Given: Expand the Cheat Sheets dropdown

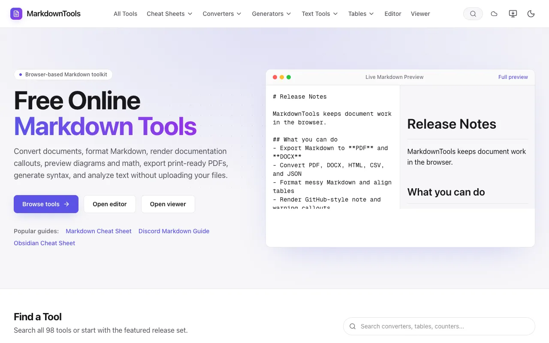Looking at the screenshot, I should tap(169, 14).
